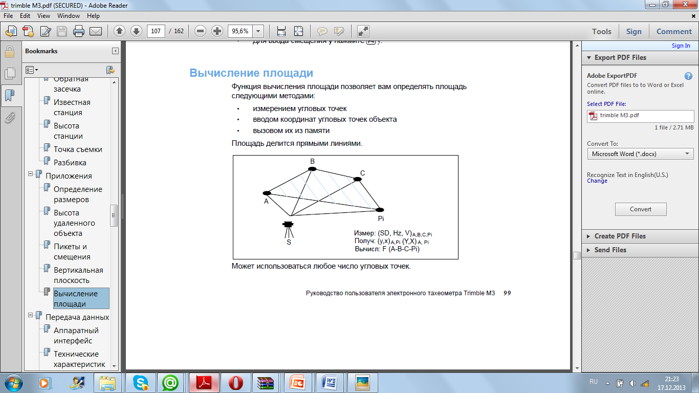Open the Определение размеров bookmark

pyautogui.click(x=78, y=194)
